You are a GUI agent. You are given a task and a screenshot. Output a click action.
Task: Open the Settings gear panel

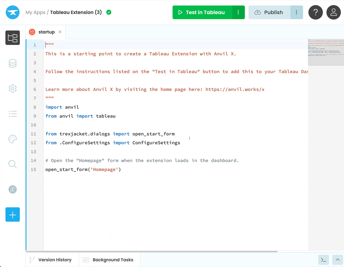click(x=13, y=89)
